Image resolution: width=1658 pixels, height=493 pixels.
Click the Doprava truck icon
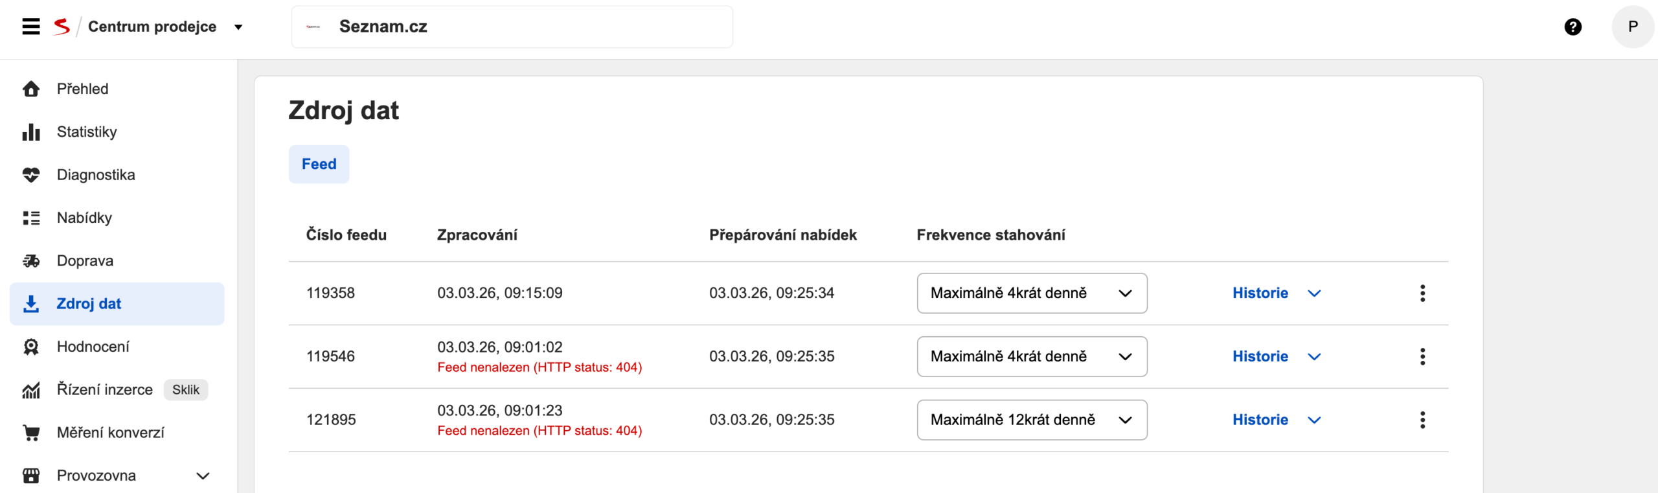(31, 261)
